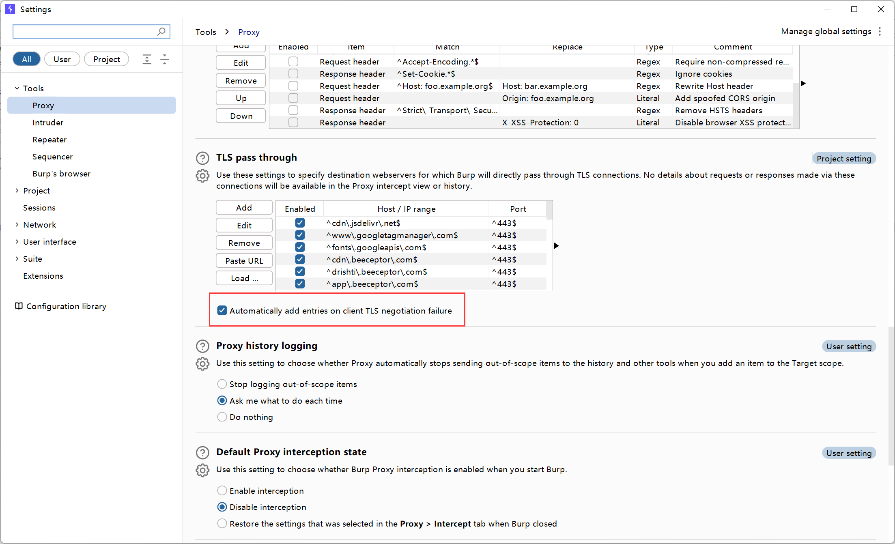This screenshot has width=895, height=544.
Task: Expand the User interface tree section
Action: click(17, 241)
